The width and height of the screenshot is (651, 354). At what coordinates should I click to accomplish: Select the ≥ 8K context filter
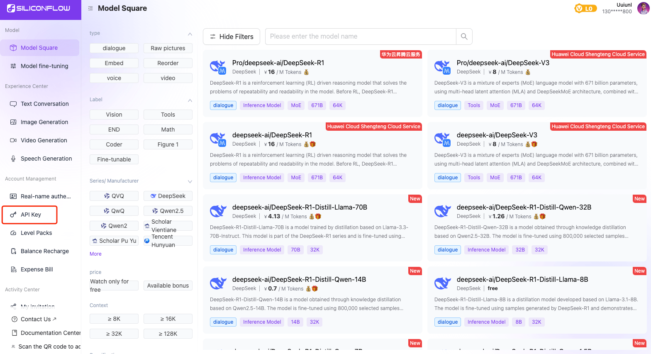coord(114,319)
